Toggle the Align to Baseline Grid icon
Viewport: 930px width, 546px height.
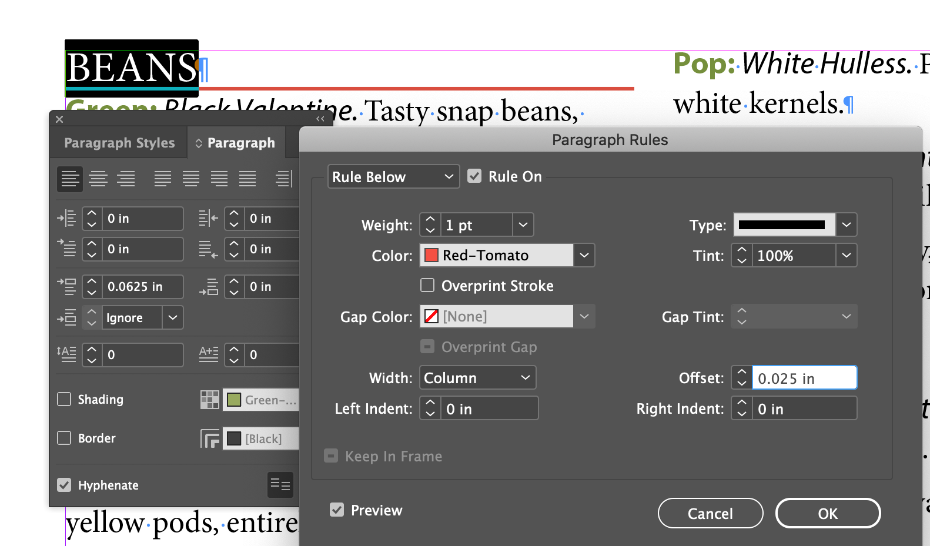pos(280,485)
